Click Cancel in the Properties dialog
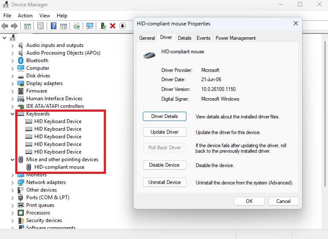The image size is (328, 239). (x=284, y=201)
